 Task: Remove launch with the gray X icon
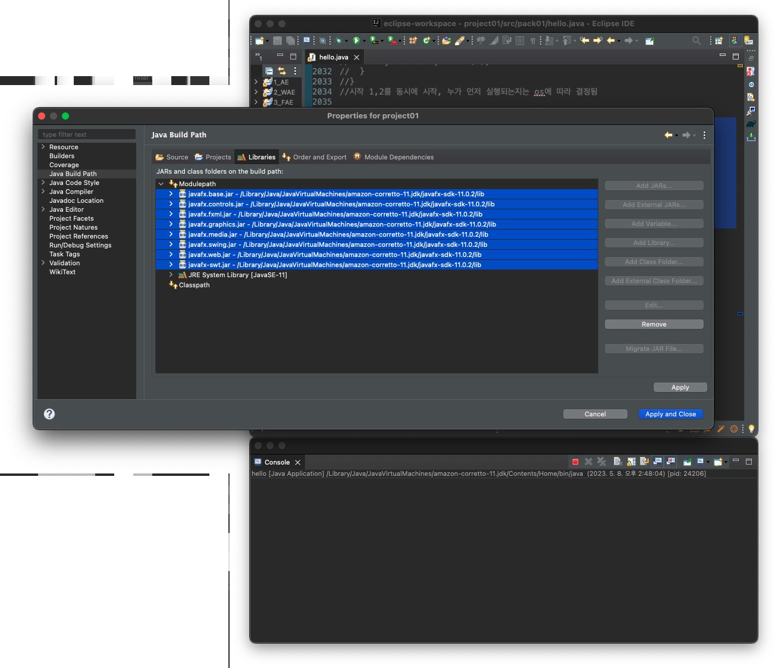[588, 462]
